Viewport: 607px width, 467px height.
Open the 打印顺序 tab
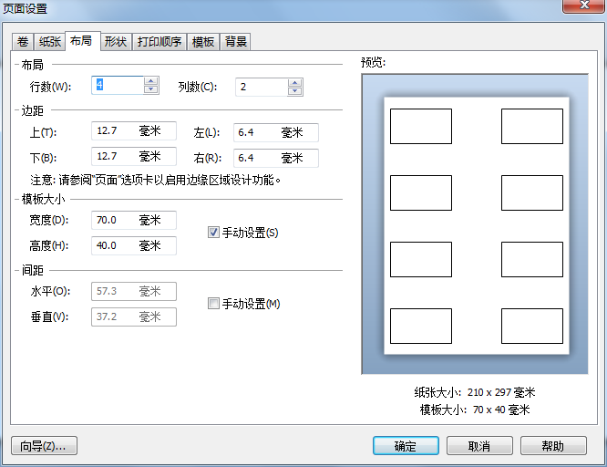click(159, 42)
